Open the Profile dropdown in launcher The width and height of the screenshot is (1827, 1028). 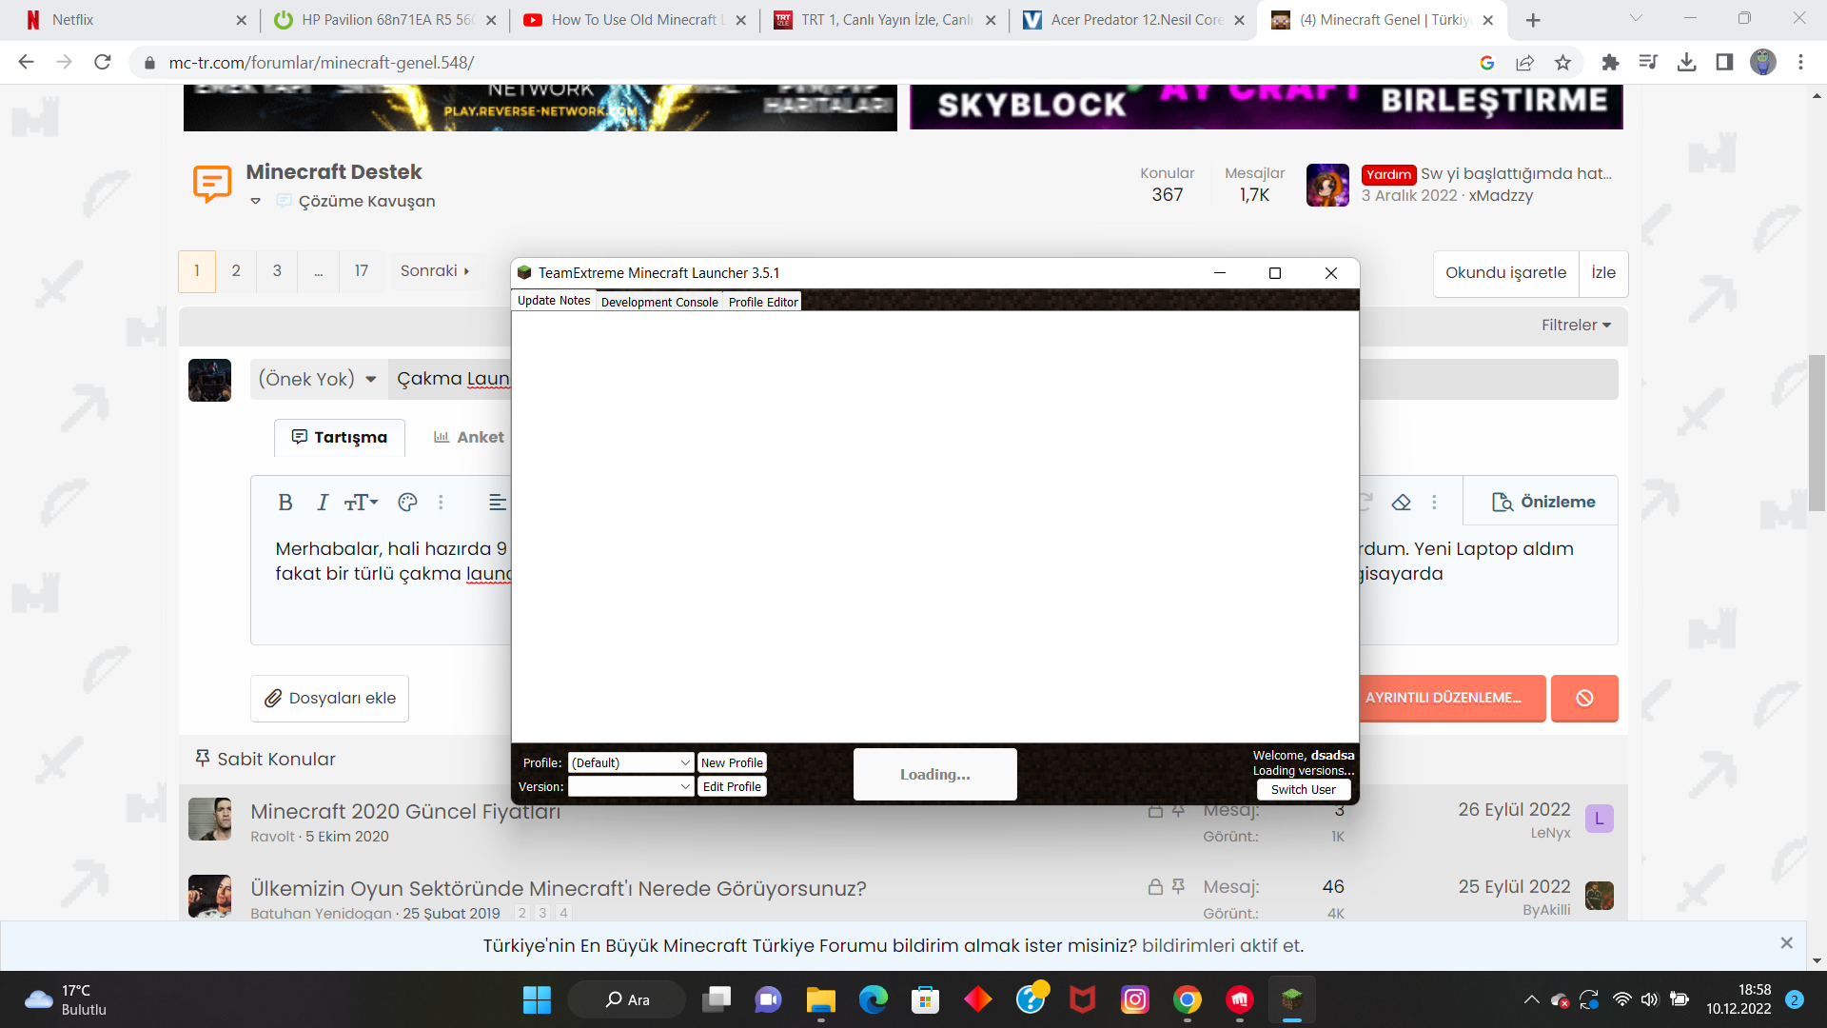pos(630,762)
